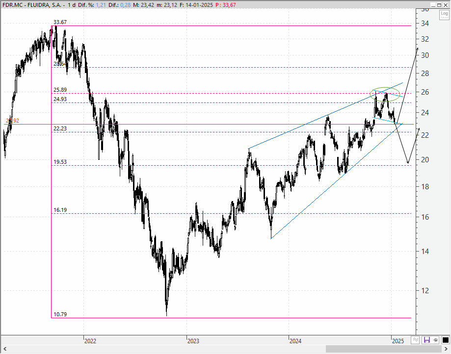Click the horizontal scrollbar thumb

pos(384,349)
